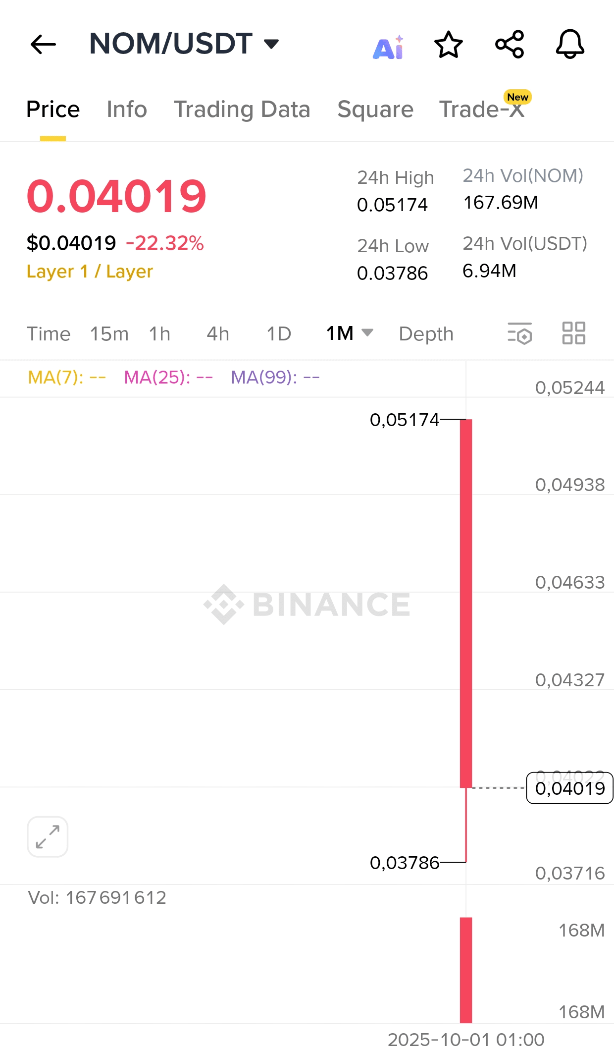Open price alerts bell icon
Screen dimensions: 614x1050
pyautogui.click(x=570, y=45)
